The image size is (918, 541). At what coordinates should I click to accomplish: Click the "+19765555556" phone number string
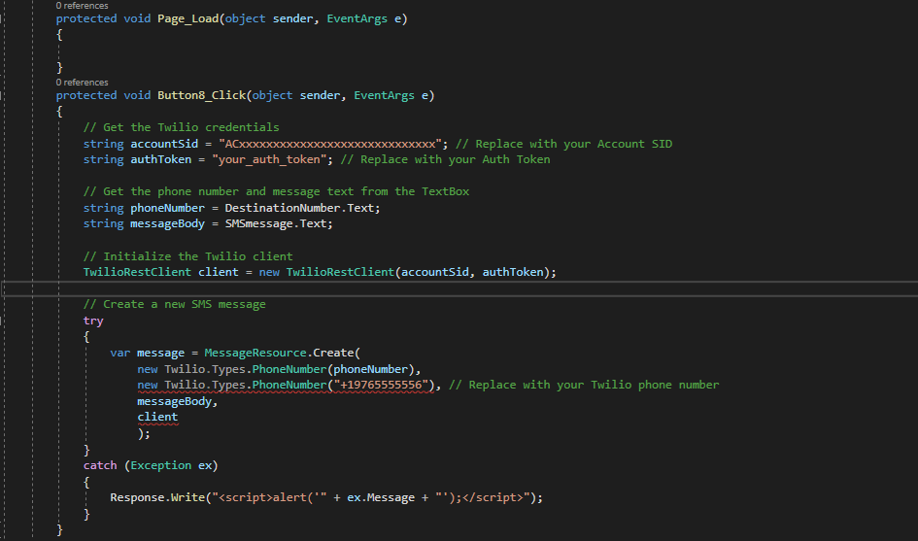pyautogui.click(x=381, y=386)
